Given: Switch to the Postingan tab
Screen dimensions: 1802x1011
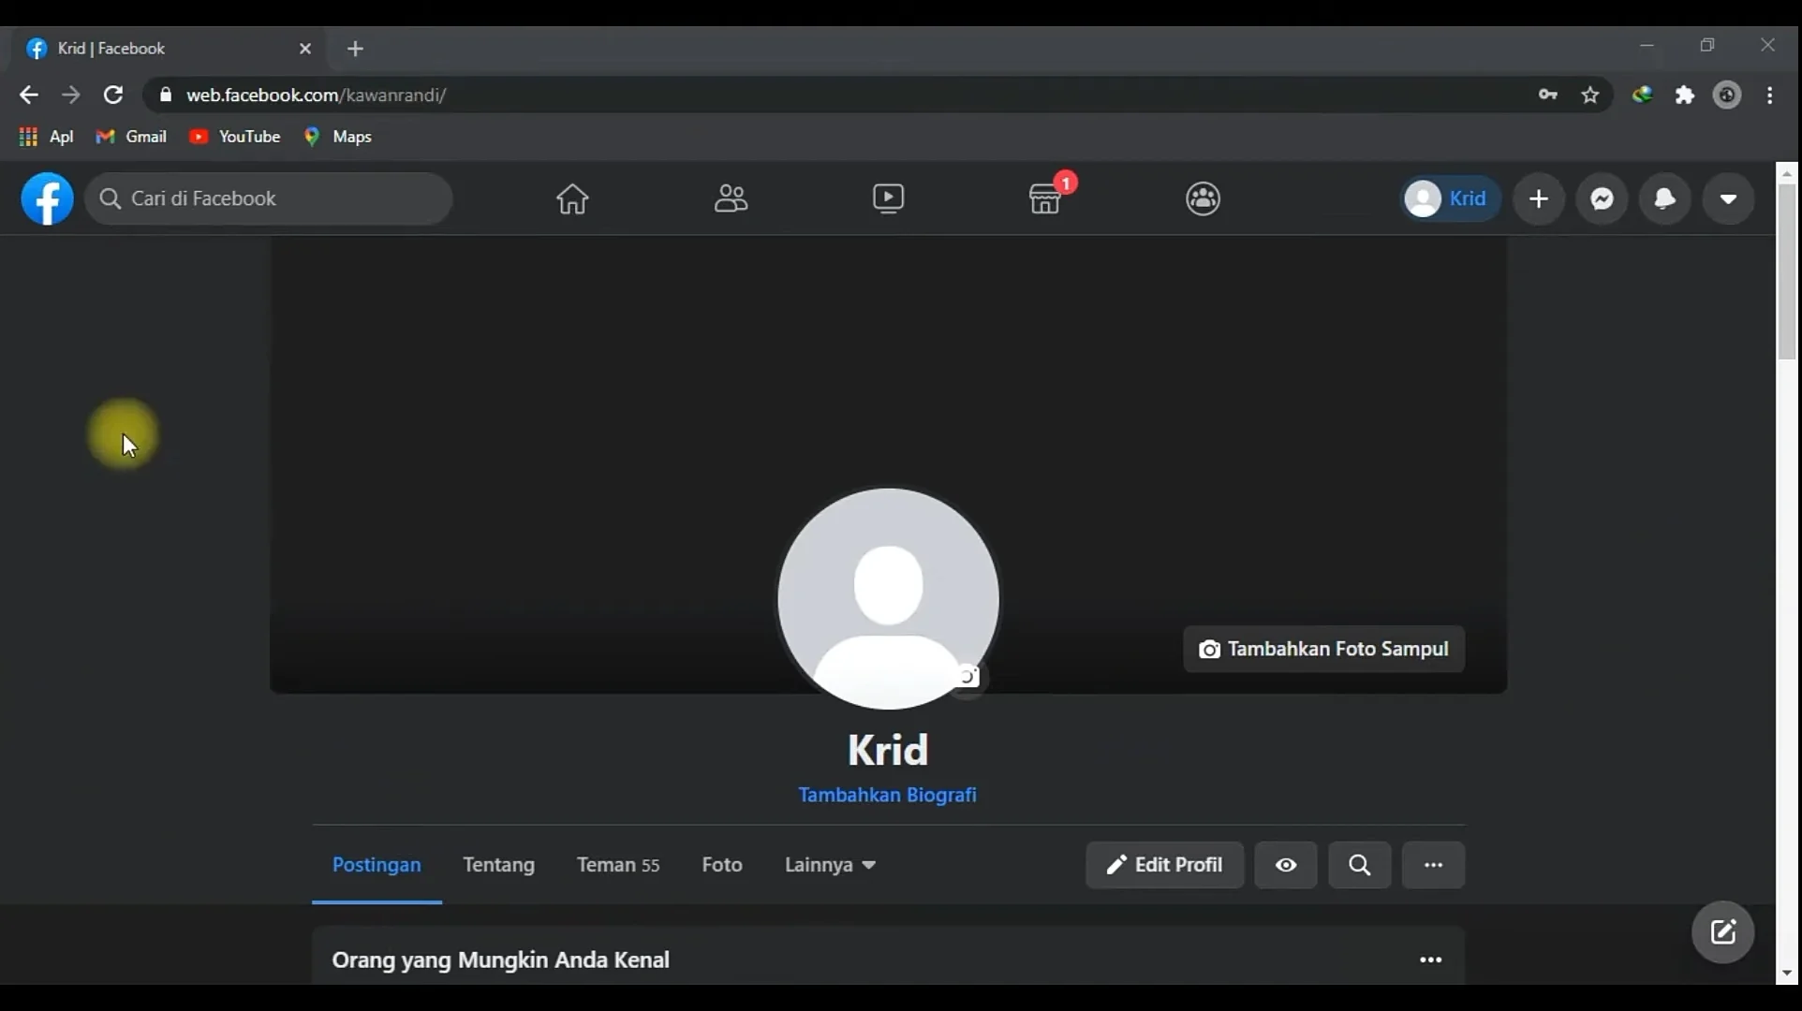Looking at the screenshot, I should (377, 865).
